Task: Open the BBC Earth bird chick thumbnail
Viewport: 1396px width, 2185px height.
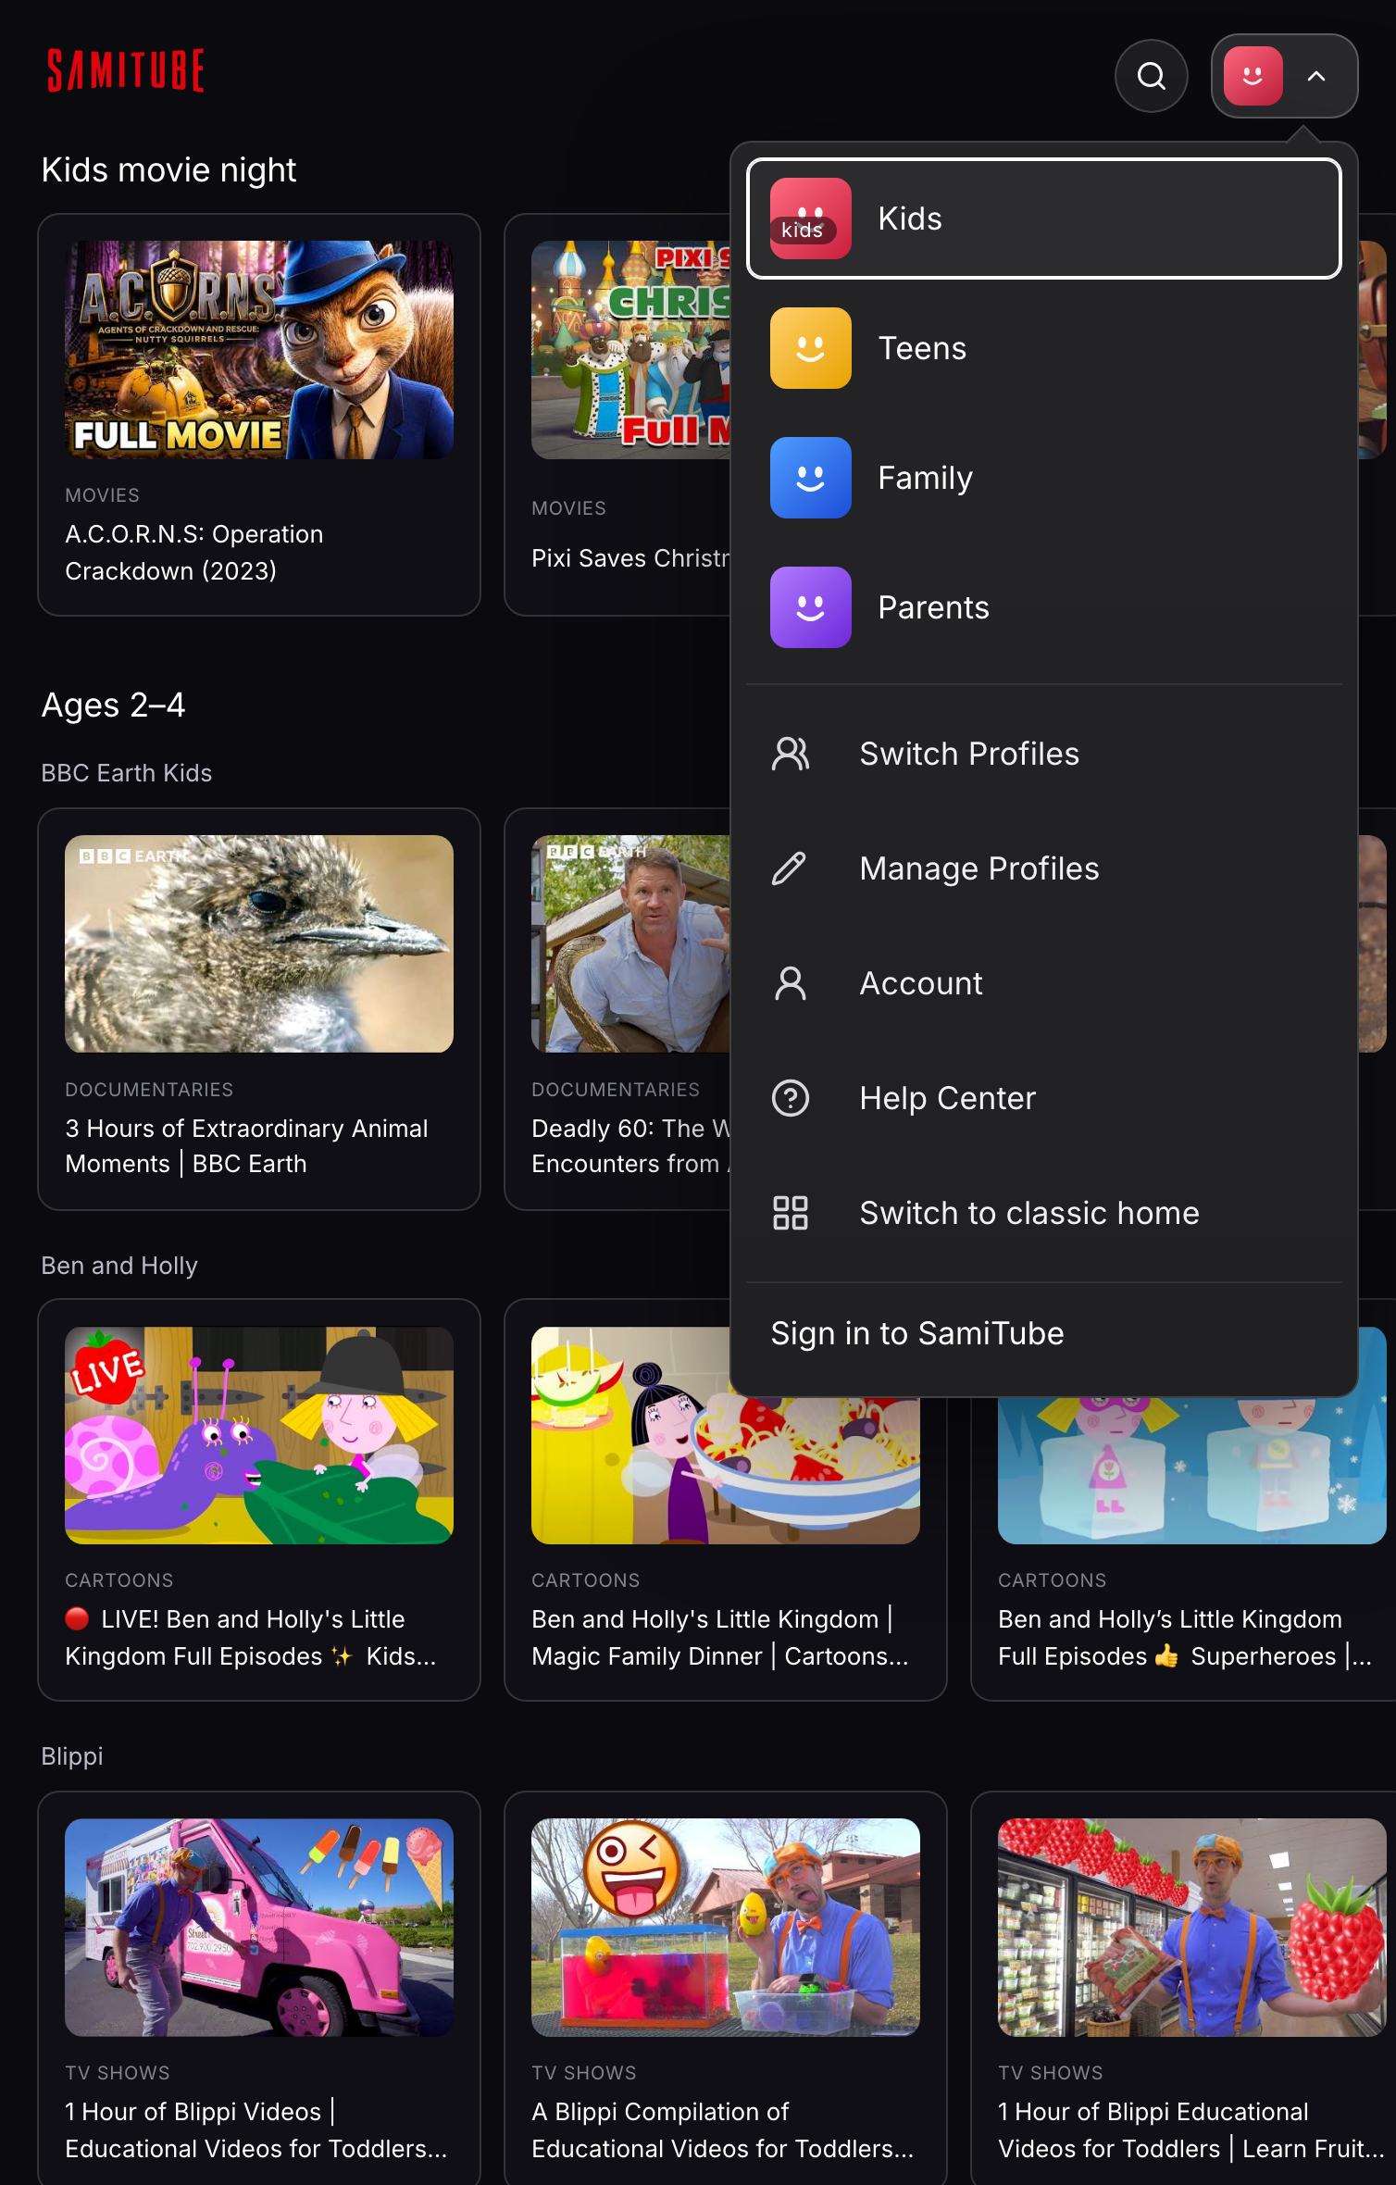Action: pos(259,943)
